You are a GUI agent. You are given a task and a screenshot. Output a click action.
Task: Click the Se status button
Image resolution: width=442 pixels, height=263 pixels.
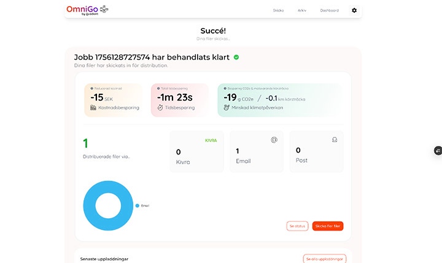297,226
